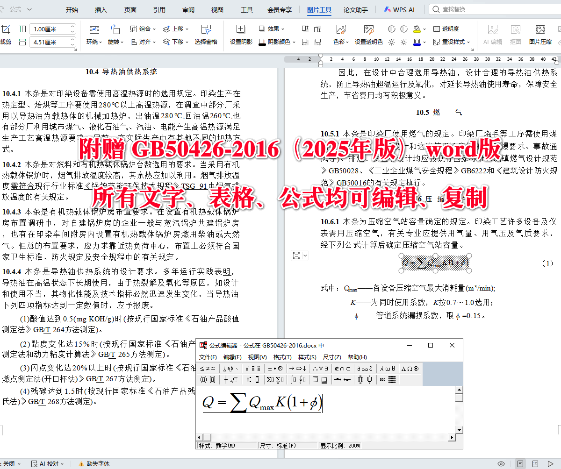The image size is (561, 469).
Task: Open matrix templates in equation editor
Action: coord(388,379)
